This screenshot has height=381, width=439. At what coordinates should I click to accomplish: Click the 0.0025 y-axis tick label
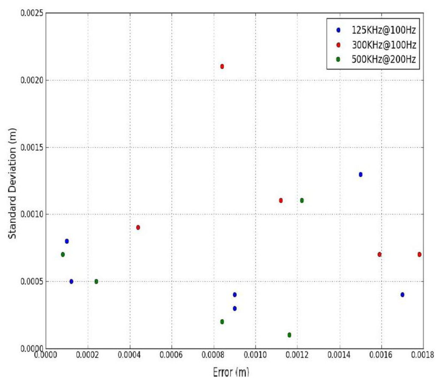coord(31,13)
